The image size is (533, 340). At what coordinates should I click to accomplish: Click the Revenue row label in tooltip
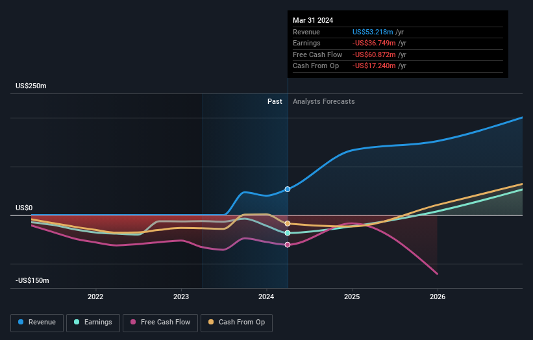(x=306, y=32)
